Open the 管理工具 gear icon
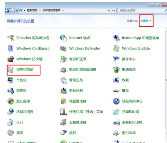 [63, 80]
